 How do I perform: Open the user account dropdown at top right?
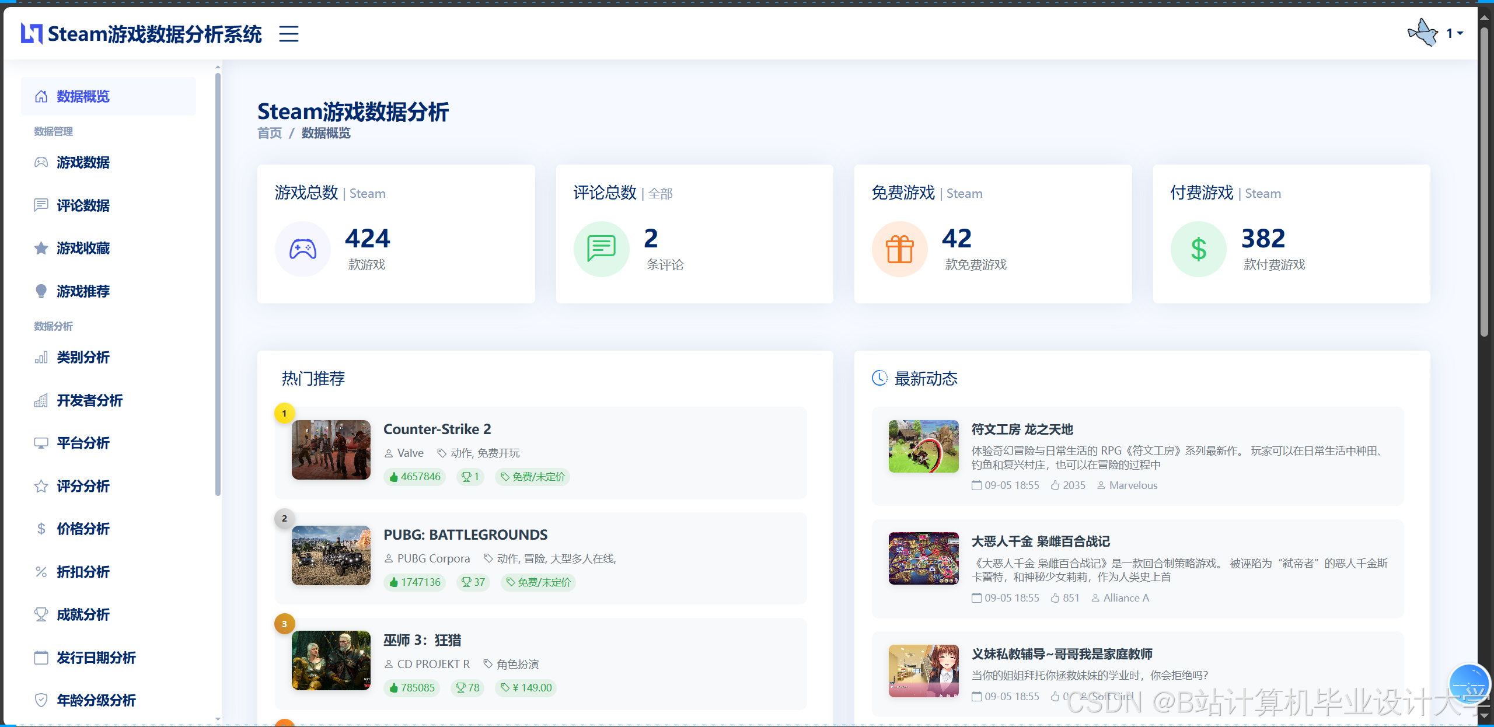click(1452, 33)
